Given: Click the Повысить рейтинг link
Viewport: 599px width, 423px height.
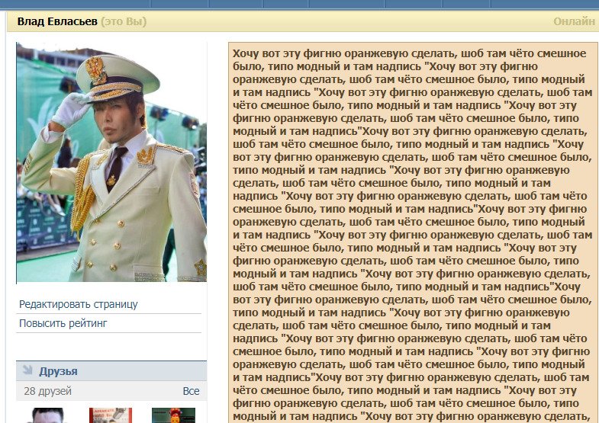Looking at the screenshot, I should (63, 323).
